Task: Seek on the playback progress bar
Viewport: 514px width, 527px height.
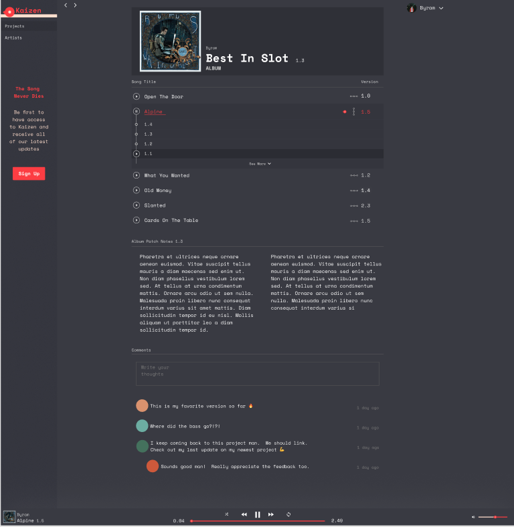Action: (258, 521)
